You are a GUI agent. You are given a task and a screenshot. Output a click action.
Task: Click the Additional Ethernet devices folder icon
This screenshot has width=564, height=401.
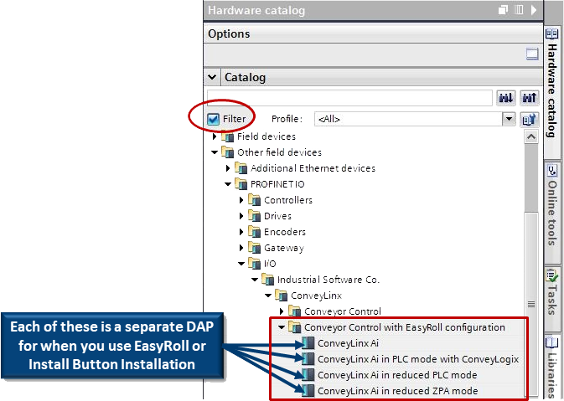tap(241, 168)
